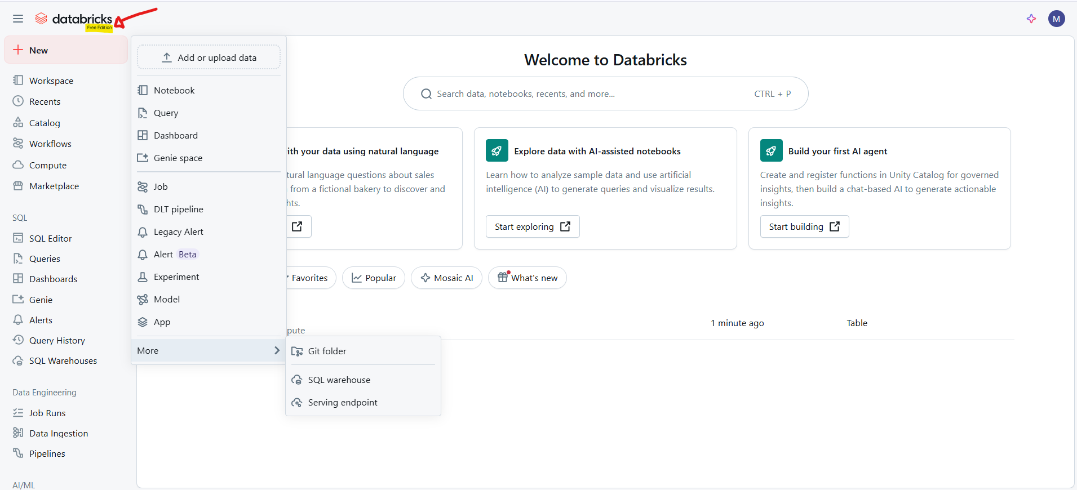
Task: Open Dashboards in the sidebar
Action: click(x=53, y=279)
